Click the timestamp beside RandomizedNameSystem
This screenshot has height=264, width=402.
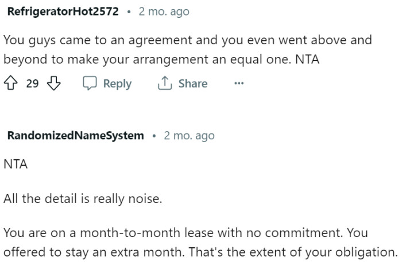tap(189, 136)
